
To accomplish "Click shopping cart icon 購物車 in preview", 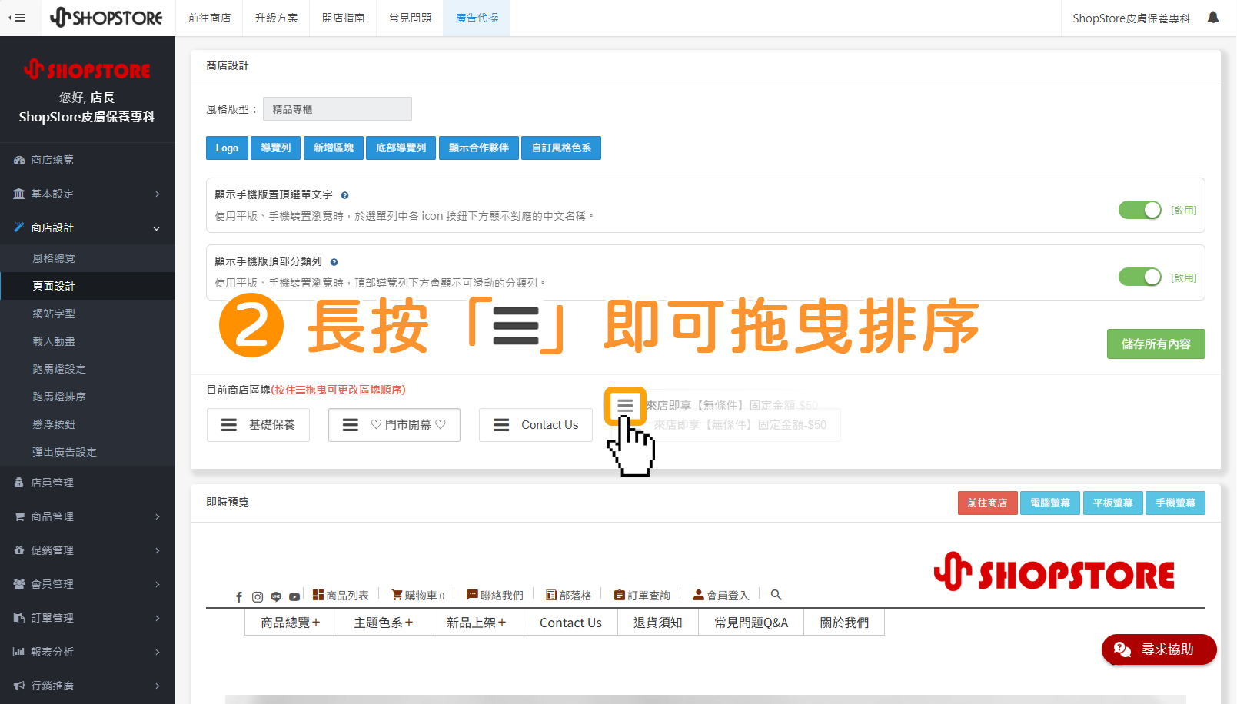I will 397,595.
